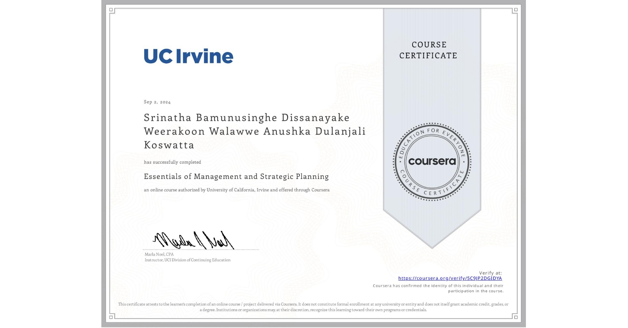The width and height of the screenshot is (628, 328).
Task: Select the date 'Sep 2, 2024'
Action: coord(157,102)
